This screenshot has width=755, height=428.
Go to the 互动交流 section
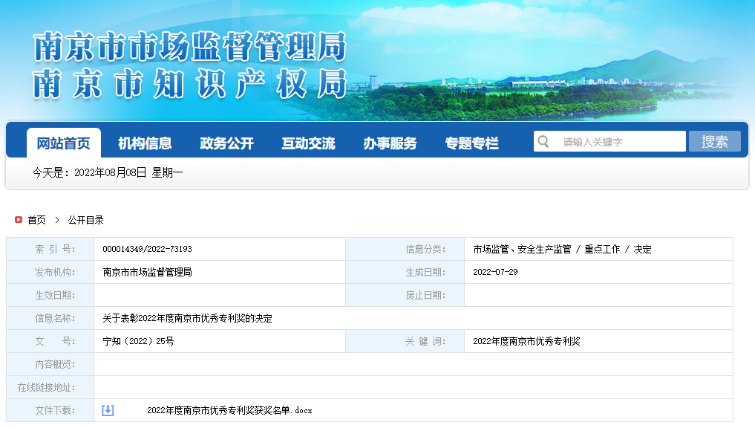click(308, 143)
